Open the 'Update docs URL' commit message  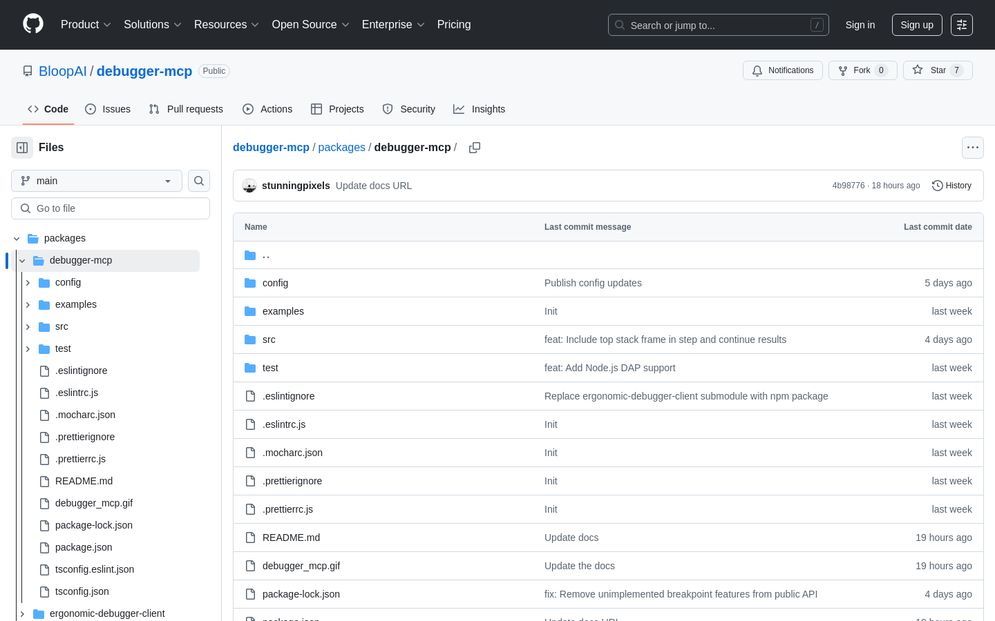click(x=374, y=186)
